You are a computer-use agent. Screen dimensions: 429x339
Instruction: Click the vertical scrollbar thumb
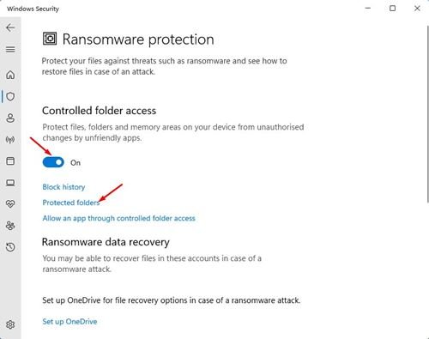coord(428,114)
